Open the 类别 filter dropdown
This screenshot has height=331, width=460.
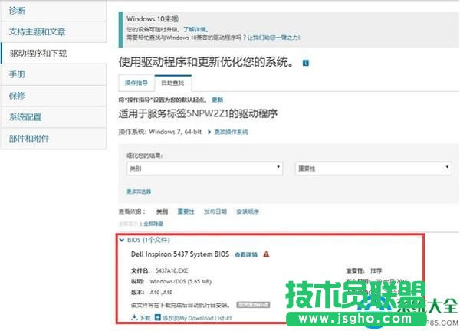click(x=204, y=168)
